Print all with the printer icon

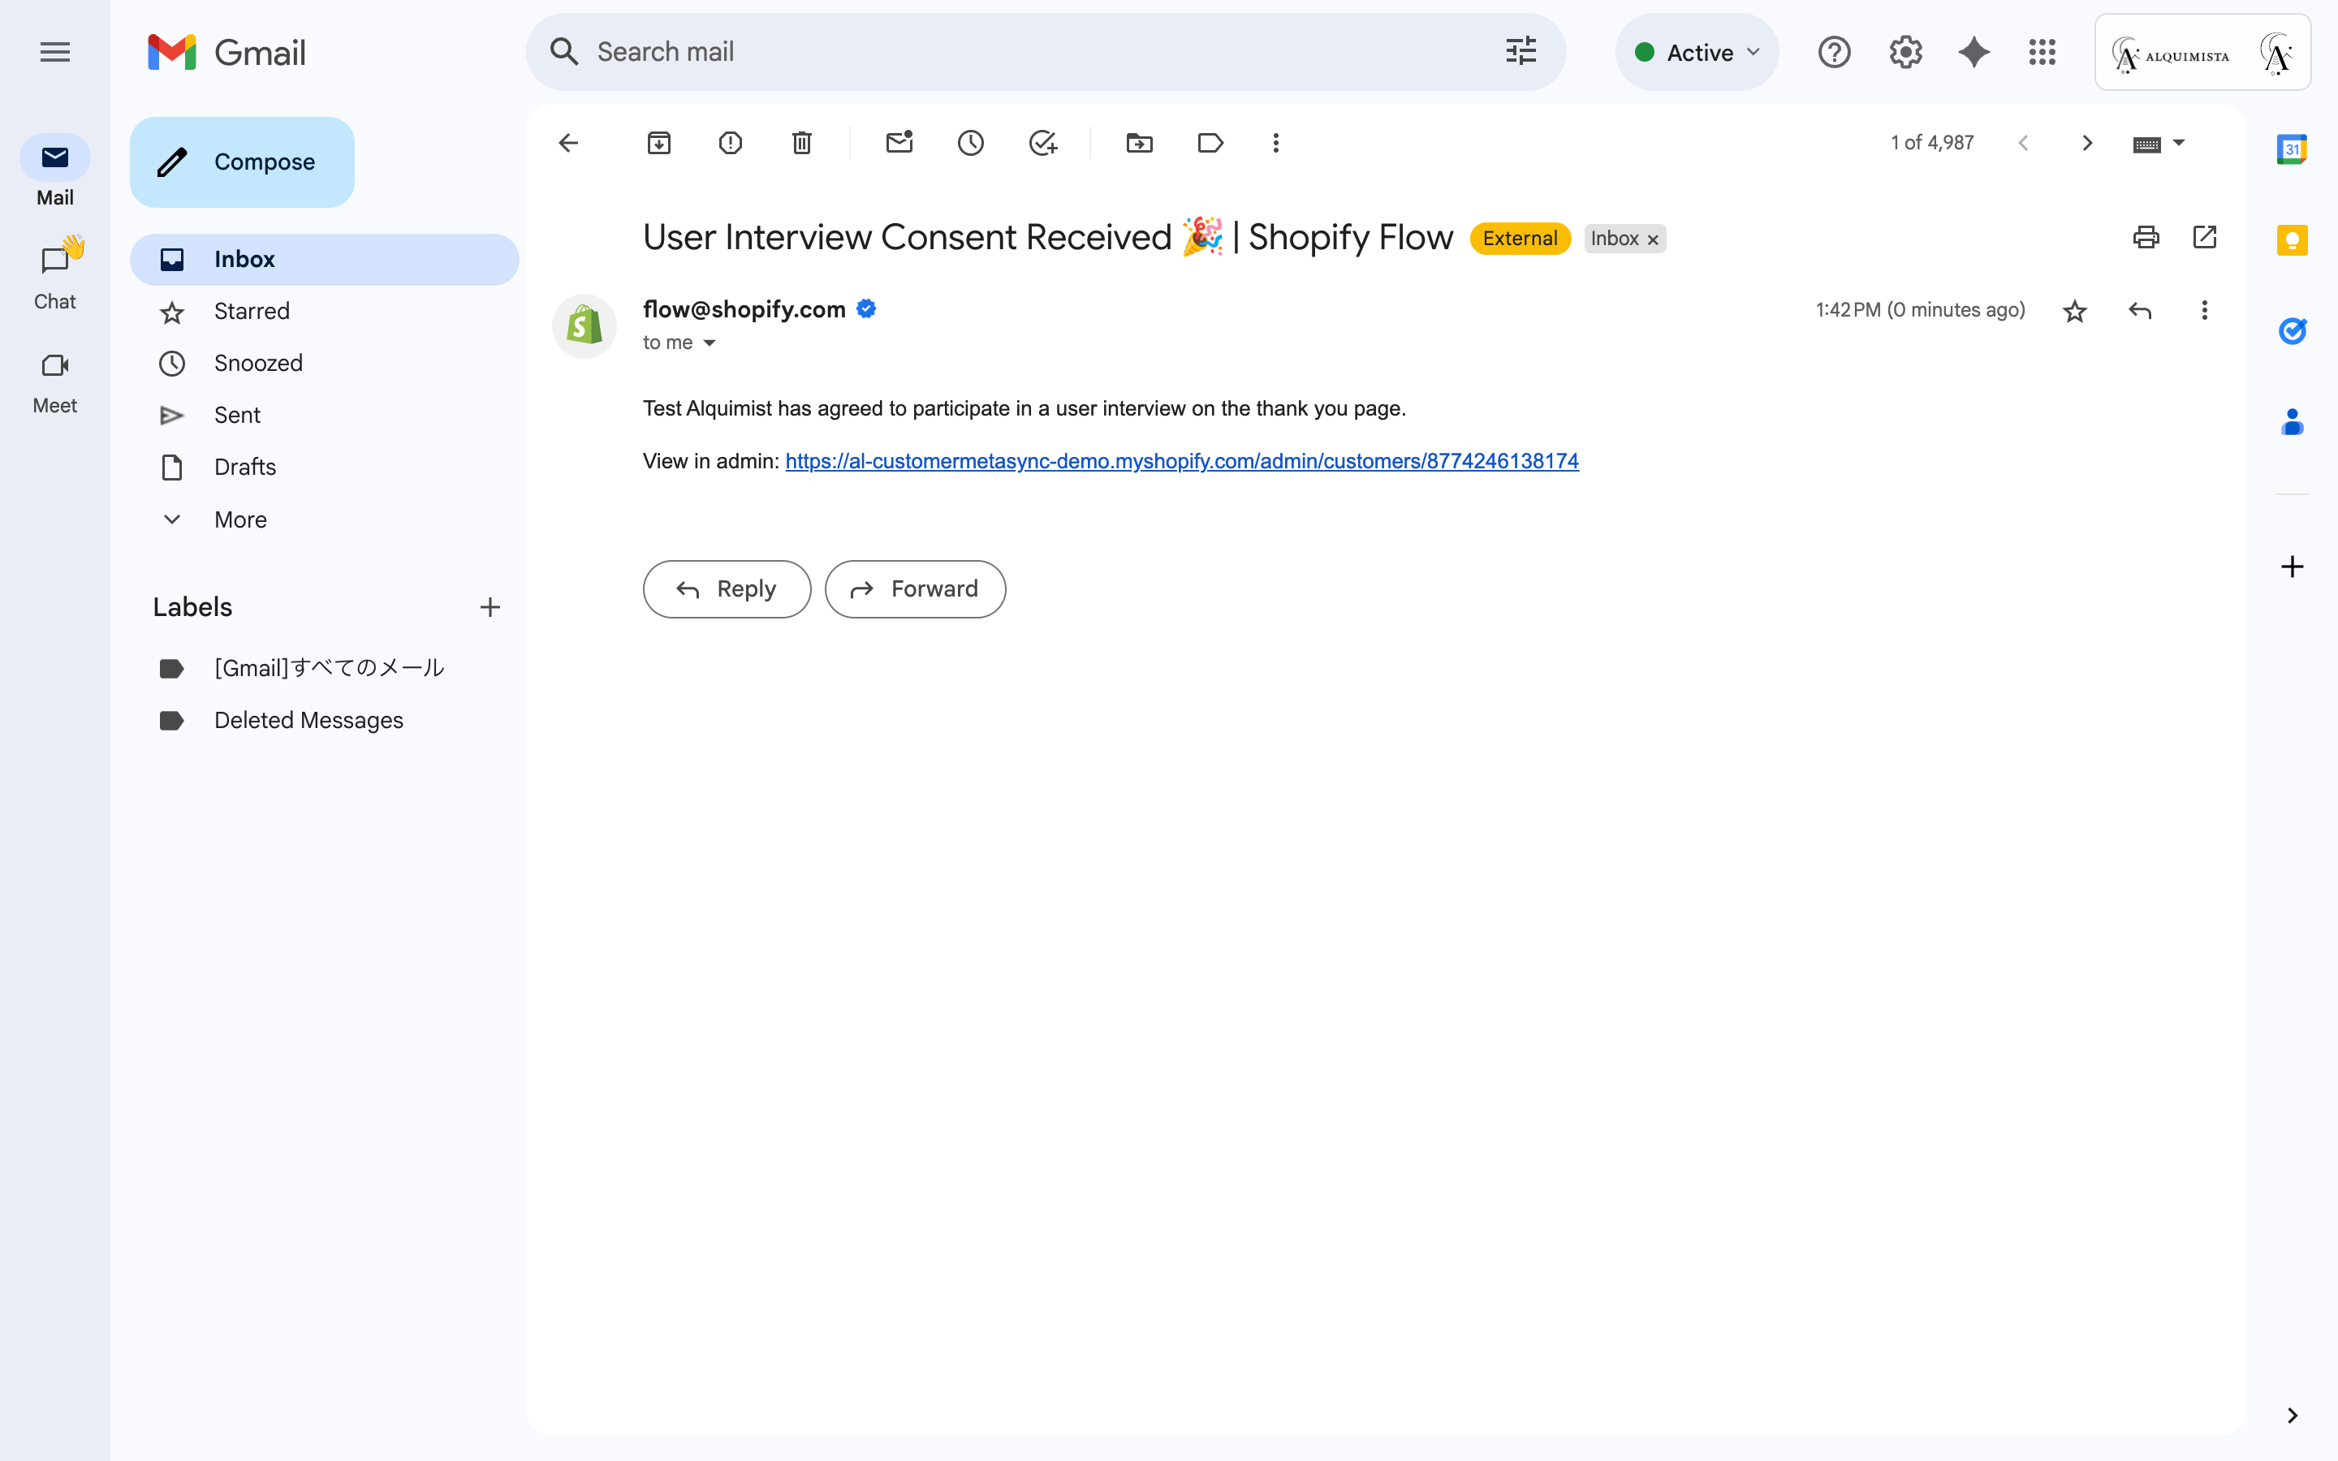(x=2146, y=237)
